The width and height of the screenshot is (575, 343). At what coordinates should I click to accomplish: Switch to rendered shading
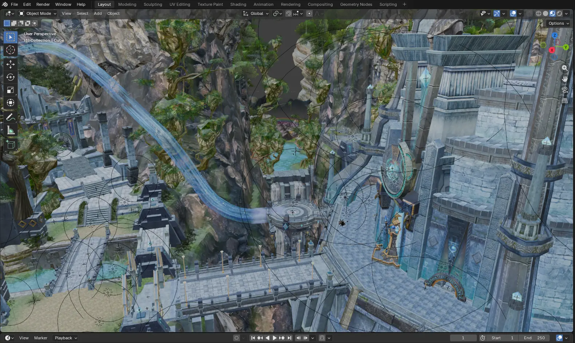pyautogui.click(x=559, y=13)
